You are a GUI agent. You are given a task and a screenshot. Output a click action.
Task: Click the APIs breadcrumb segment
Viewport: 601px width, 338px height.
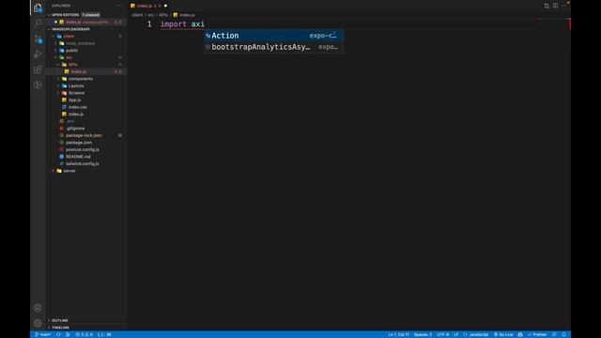point(163,15)
